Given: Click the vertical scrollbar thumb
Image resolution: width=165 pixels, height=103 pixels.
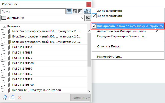Looking at the screenshot, I should pos(89,50).
